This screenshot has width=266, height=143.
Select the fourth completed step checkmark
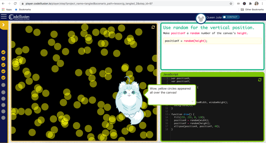pyautogui.click(x=3, y=71)
